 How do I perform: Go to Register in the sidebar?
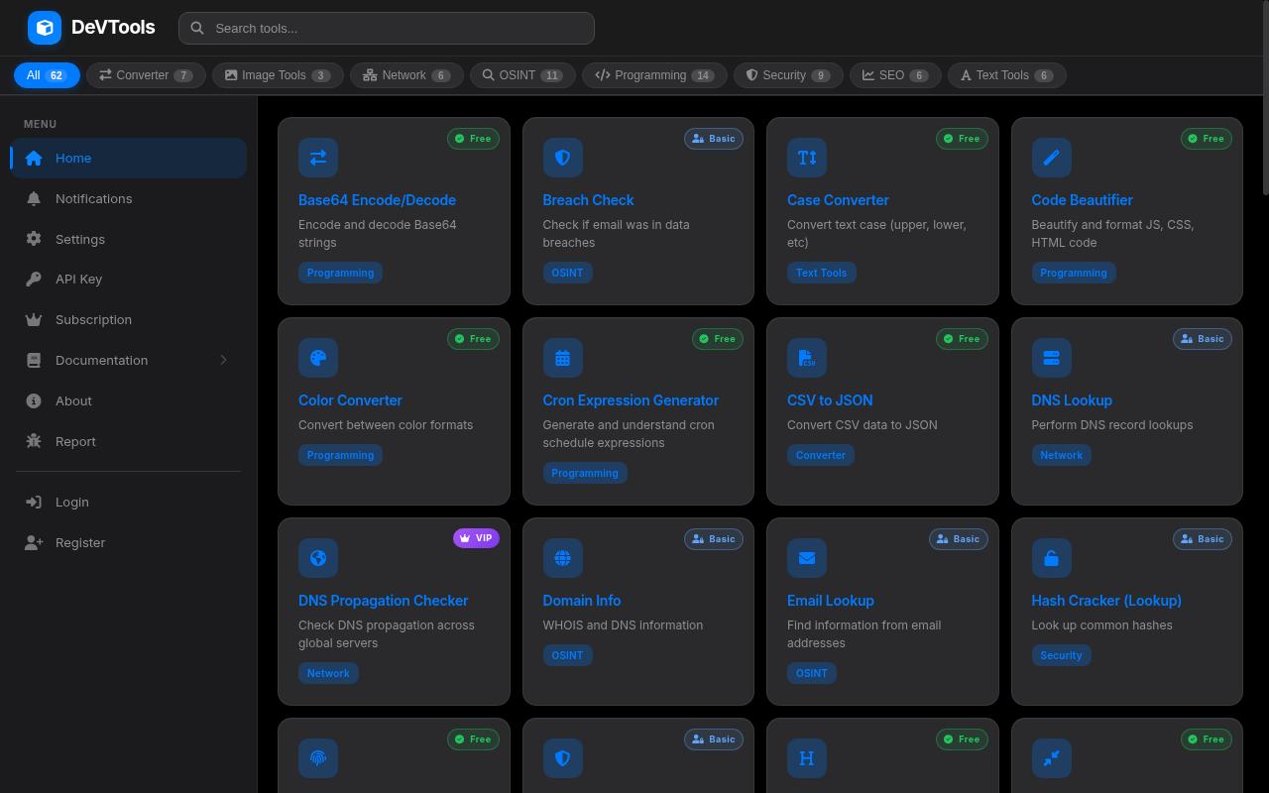click(129, 542)
